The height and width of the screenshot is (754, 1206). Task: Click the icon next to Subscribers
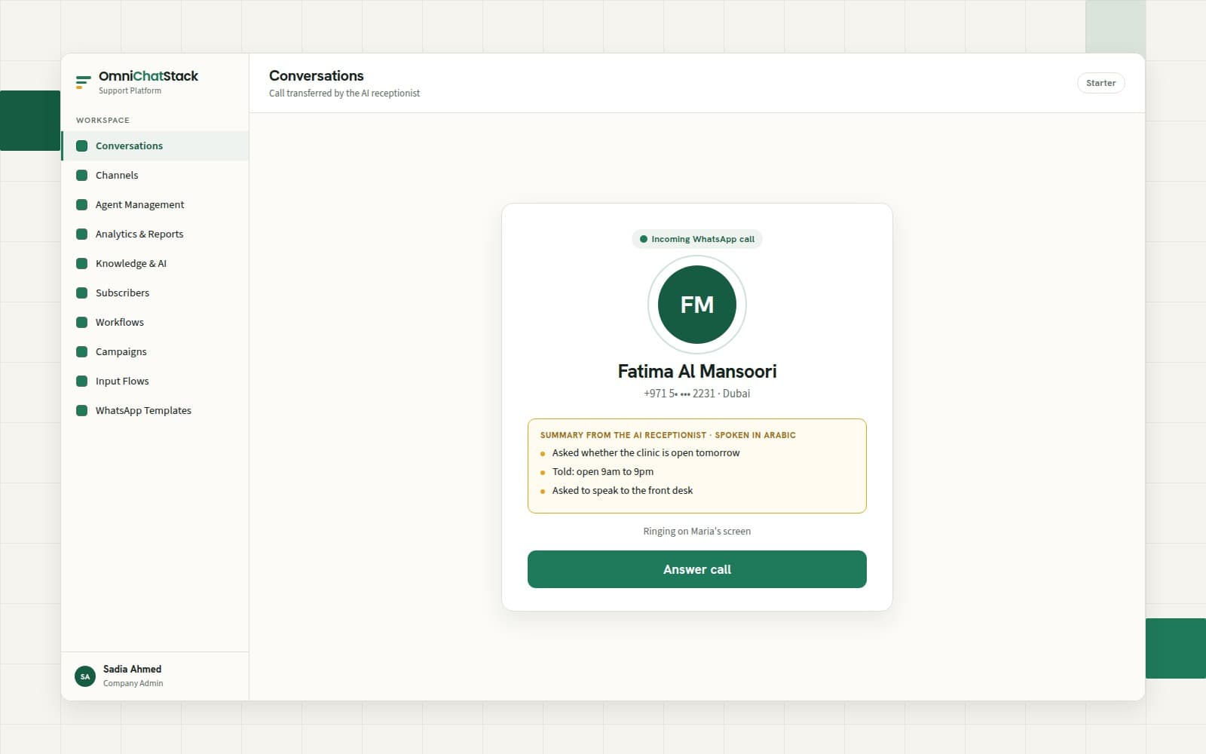[82, 293]
